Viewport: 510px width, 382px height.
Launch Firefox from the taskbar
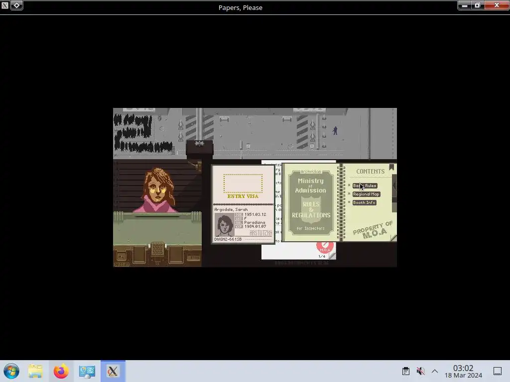(61, 371)
